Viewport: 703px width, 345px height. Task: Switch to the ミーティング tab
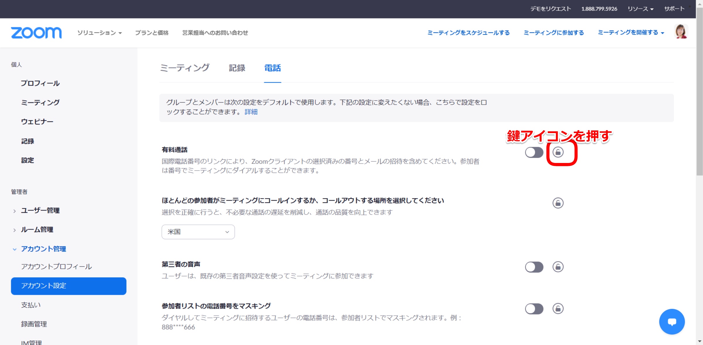(x=185, y=68)
